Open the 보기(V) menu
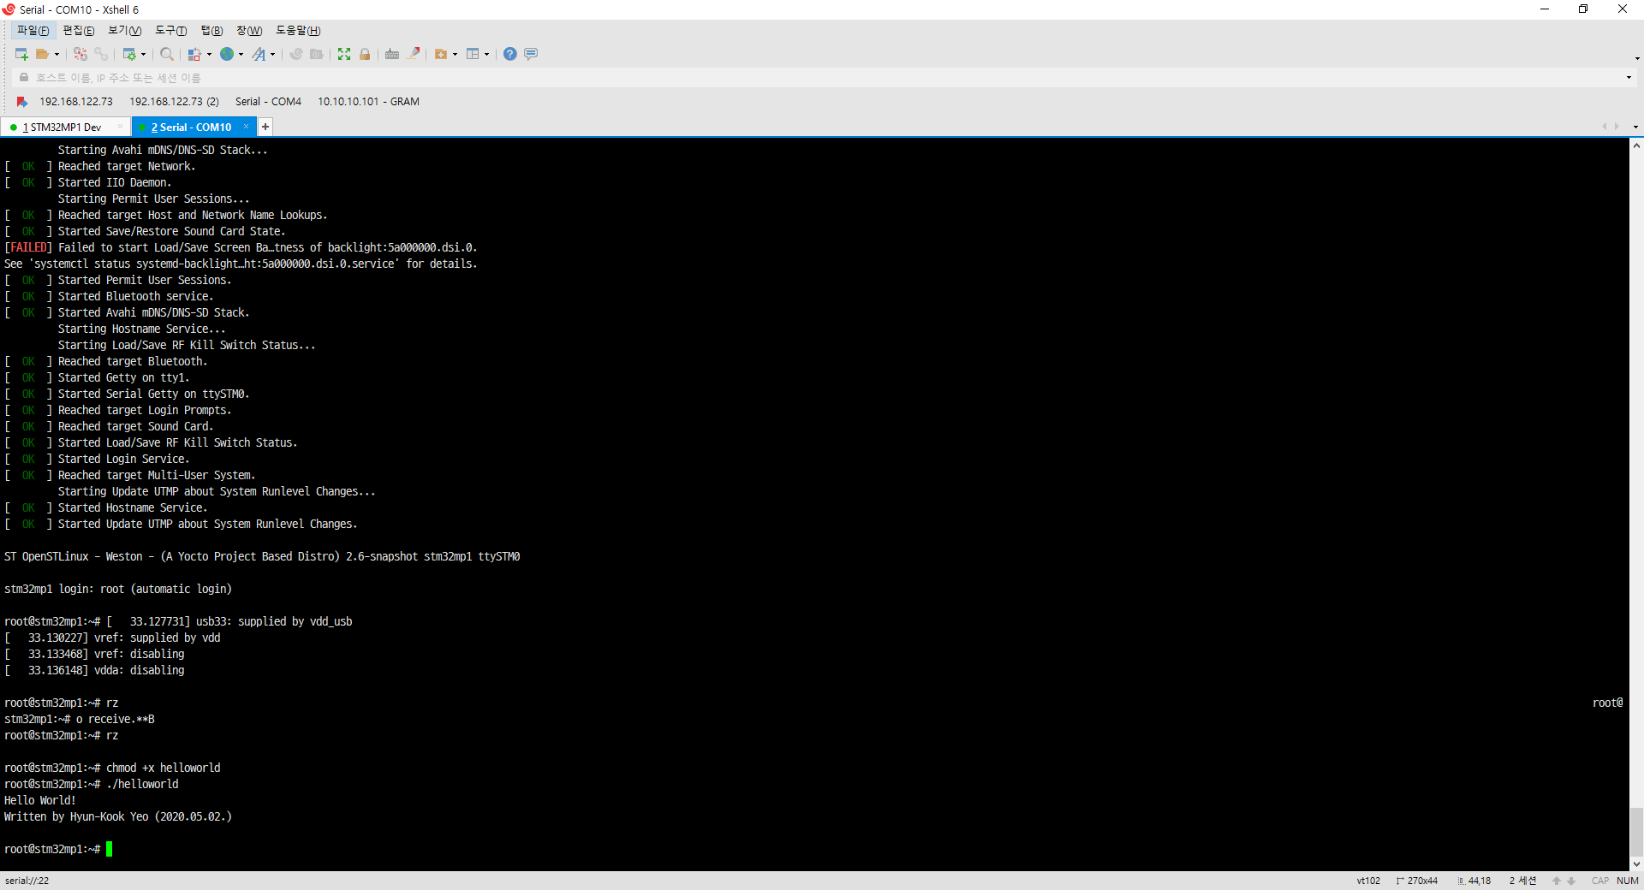Image resolution: width=1644 pixels, height=890 pixels. 125,31
